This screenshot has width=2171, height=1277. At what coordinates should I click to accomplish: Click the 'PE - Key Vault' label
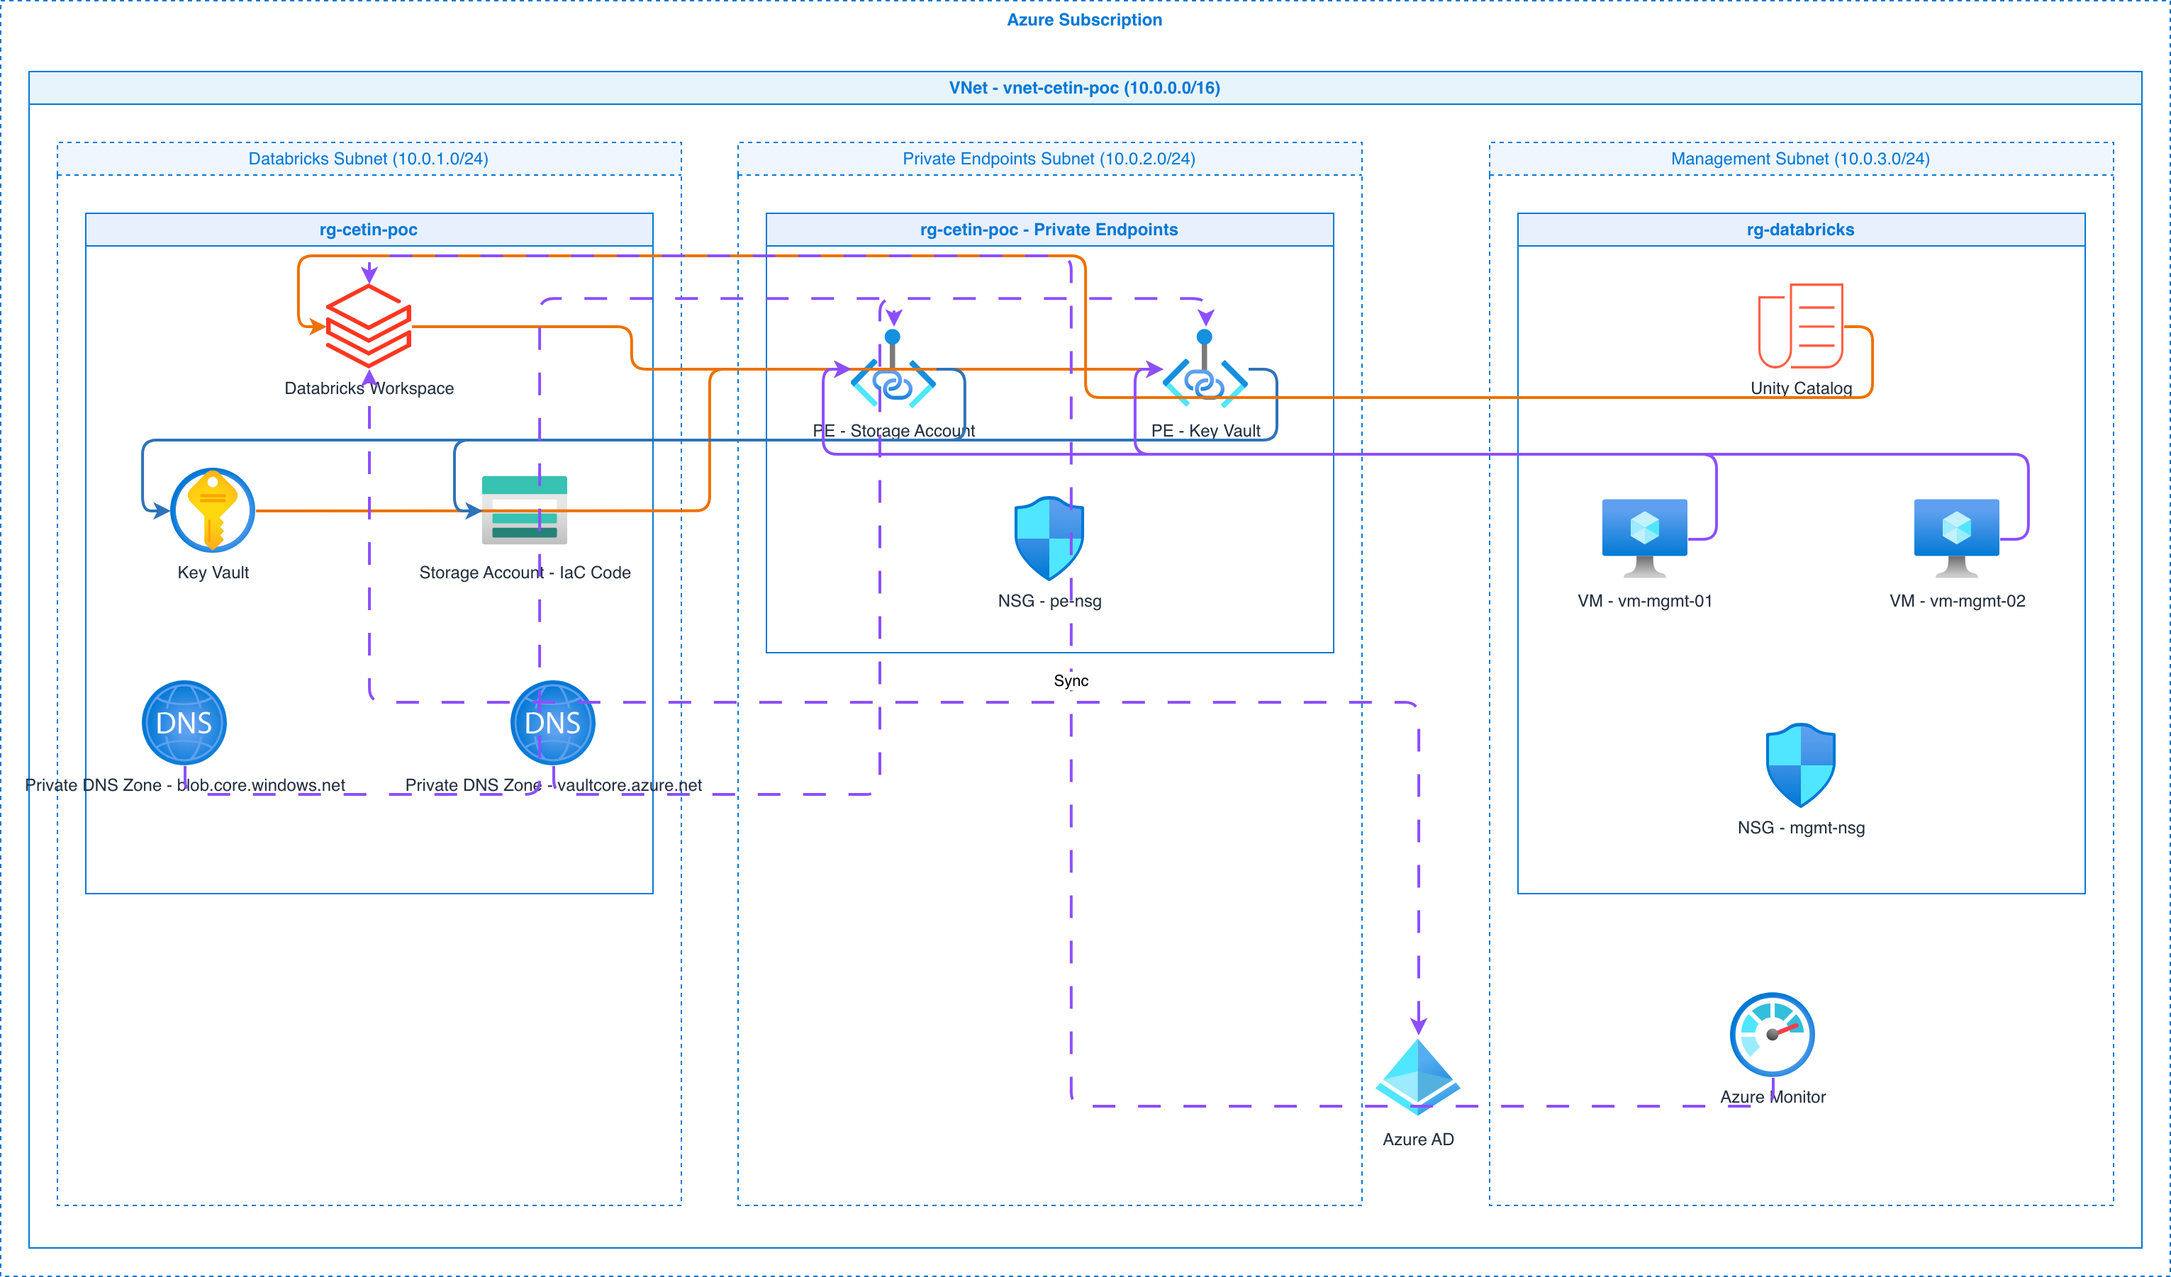click(1205, 431)
